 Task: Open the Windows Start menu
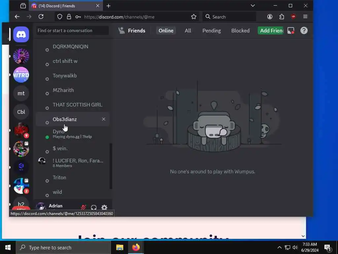click(x=8, y=247)
